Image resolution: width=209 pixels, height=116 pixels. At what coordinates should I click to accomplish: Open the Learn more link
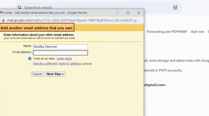[64, 59]
